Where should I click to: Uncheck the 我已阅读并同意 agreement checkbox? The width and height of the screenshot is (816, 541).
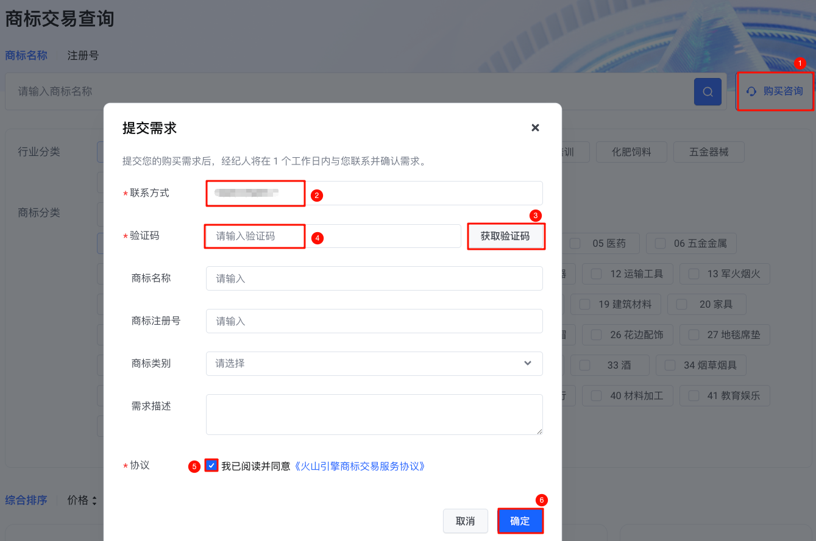tap(211, 466)
